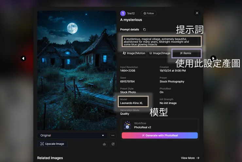
Task: Click the username 1ne12
Action: pyautogui.click(x=131, y=13)
